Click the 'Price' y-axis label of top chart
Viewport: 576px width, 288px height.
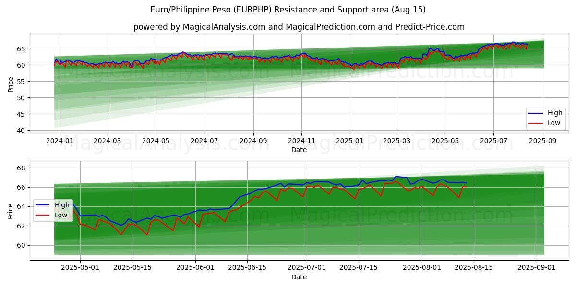point(11,84)
